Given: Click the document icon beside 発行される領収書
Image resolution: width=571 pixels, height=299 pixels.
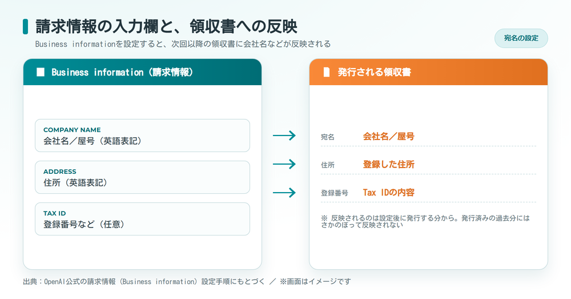Looking at the screenshot, I should click(326, 72).
